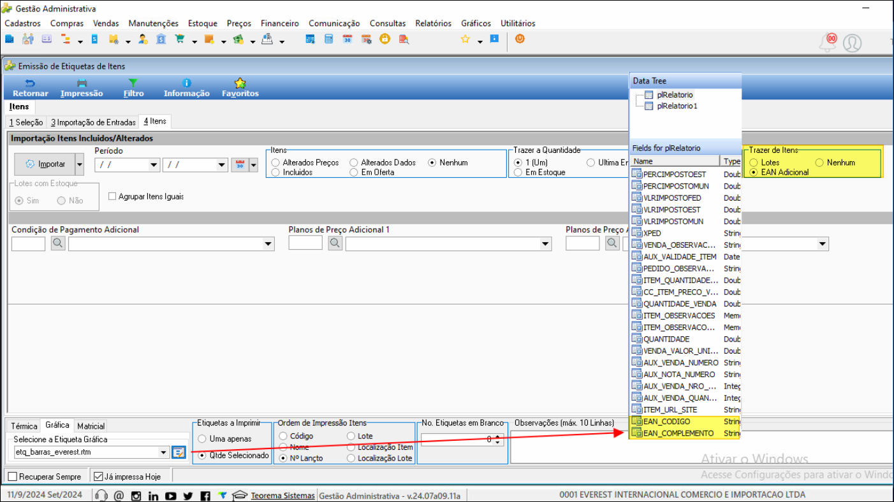Click the yellow star favorites toolbar icon
894x502 pixels.
coord(465,39)
